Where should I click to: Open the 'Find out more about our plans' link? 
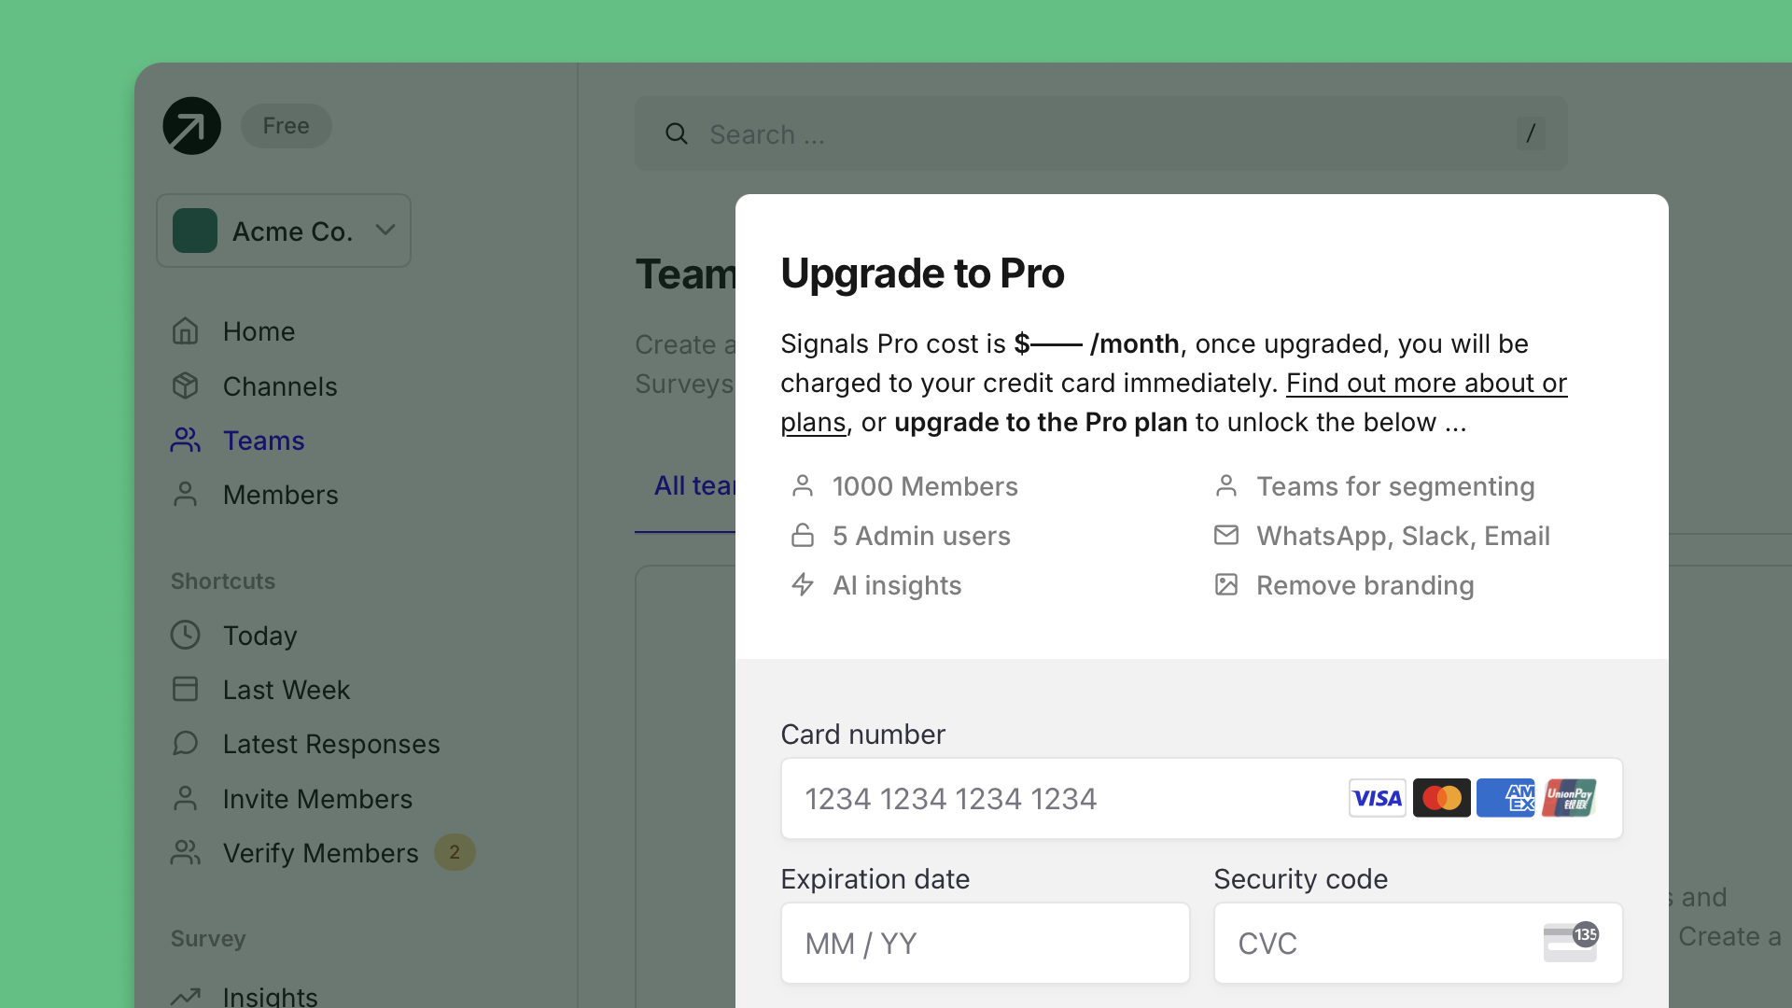[x=1425, y=384]
